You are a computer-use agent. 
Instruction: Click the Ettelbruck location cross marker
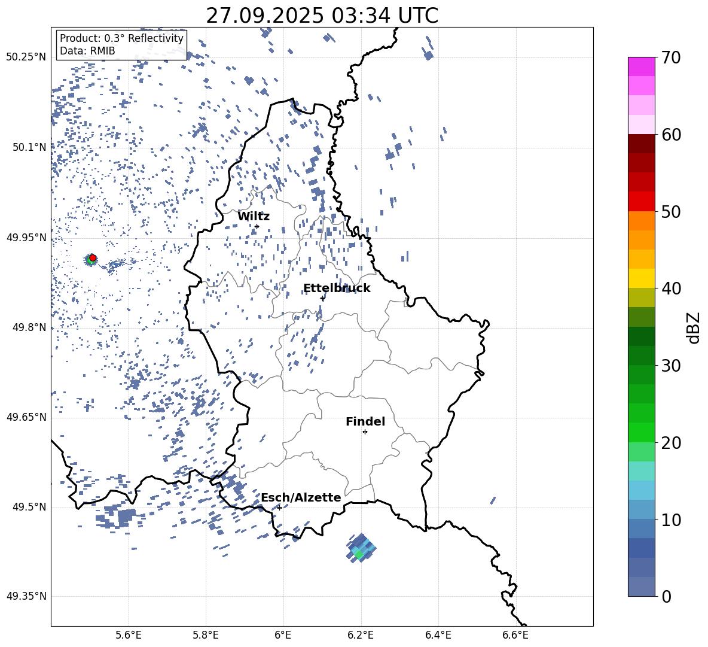tap(322, 298)
